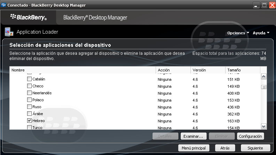Viewport: 276px width, 155px height.
Task: Open the Opciones dropdown menu
Action: tap(238, 33)
